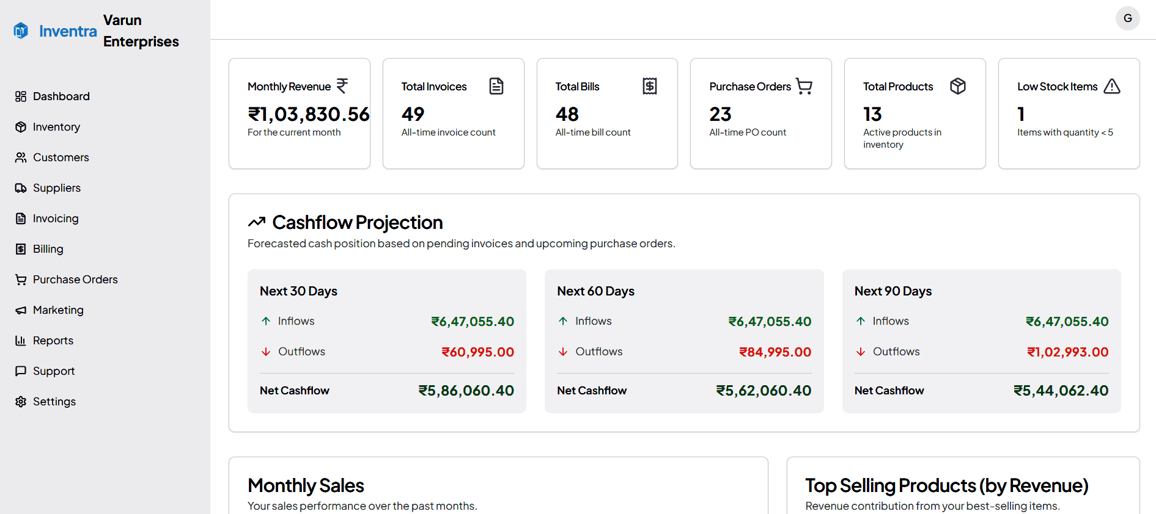Click the Reports bar chart icon
1156x514 pixels.
21,341
